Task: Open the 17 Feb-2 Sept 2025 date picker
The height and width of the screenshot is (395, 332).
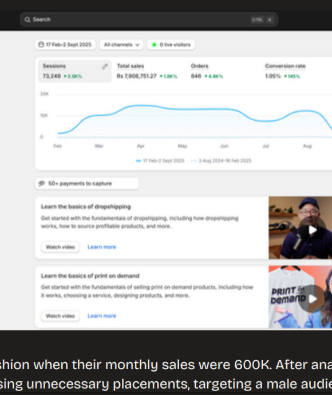Action: [65, 45]
